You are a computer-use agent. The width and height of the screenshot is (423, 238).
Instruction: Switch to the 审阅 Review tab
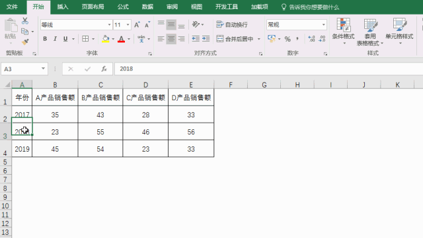(x=172, y=7)
